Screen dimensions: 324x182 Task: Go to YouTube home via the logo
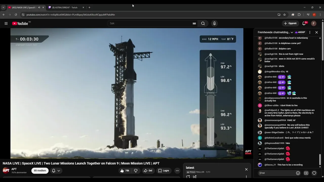click(x=20, y=24)
